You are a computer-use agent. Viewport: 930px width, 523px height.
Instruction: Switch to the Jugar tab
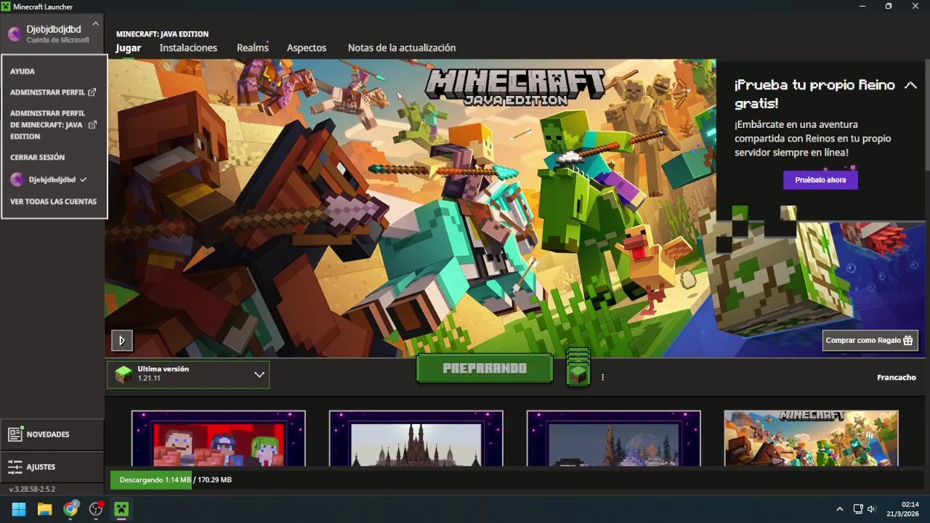coord(129,47)
